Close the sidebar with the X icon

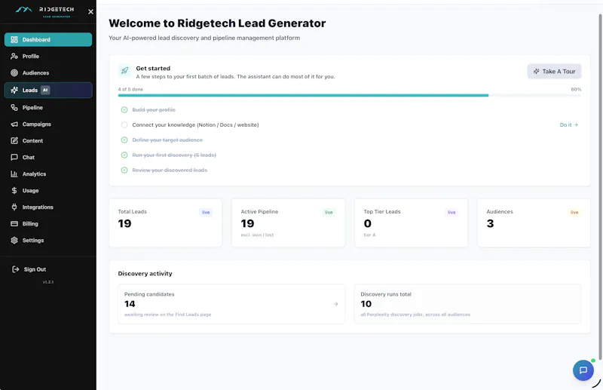90,11
